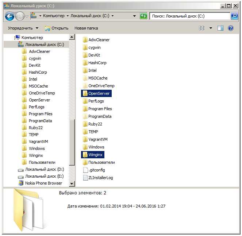Click Windows folder icon in file list
Viewport: 242px width, 236px height.
[85, 147]
